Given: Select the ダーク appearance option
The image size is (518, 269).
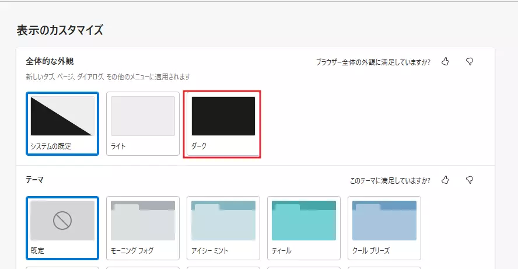Looking at the screenshot, I should click(223, 124).
